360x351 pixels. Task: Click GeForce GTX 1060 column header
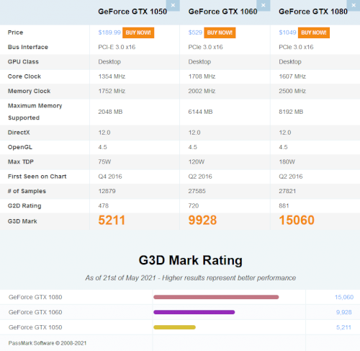(x=222, y=12)
